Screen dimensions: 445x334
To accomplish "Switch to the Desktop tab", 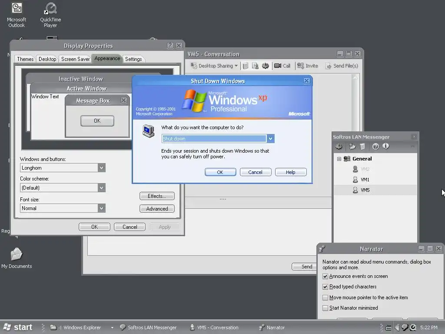I will click(x=47, y=59).
